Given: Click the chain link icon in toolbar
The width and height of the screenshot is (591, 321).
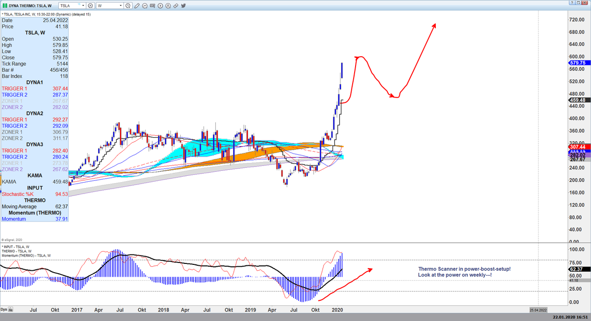Looking at the screenshot, I should point(175,6).
